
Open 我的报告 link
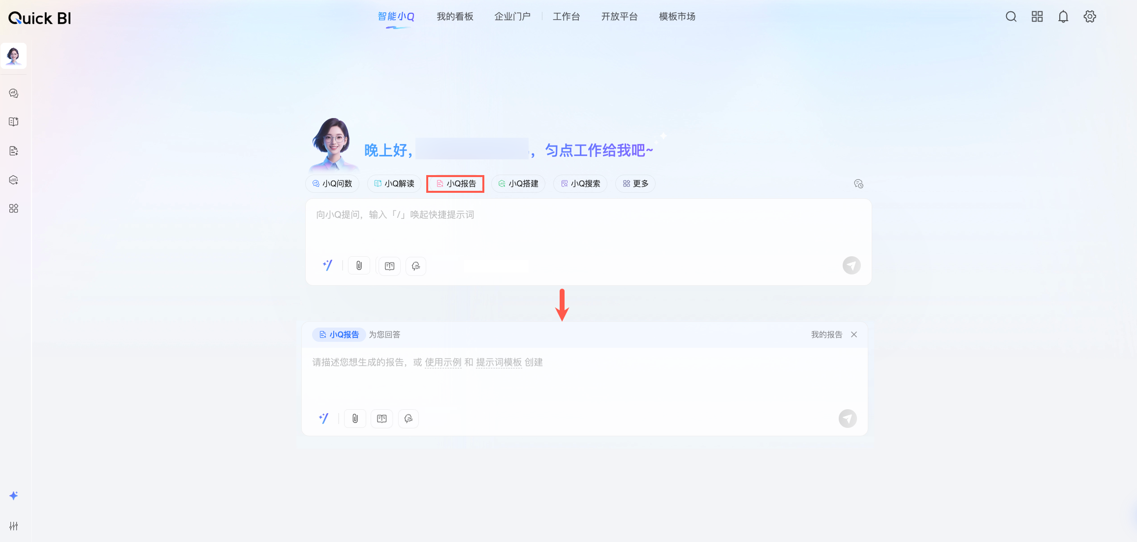826,334
